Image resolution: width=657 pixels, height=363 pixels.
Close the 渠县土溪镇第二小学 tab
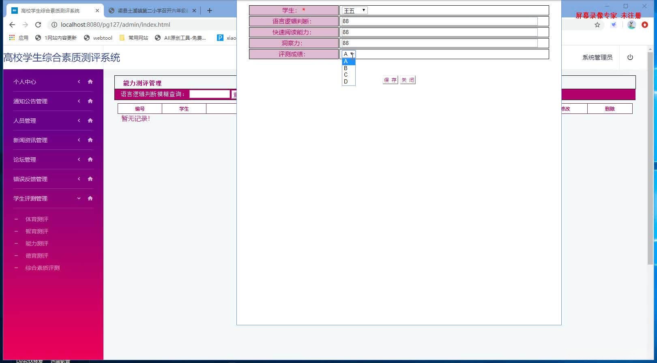194,11
